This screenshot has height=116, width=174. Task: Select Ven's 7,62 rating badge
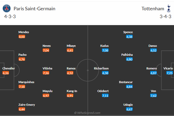point(153,96)
